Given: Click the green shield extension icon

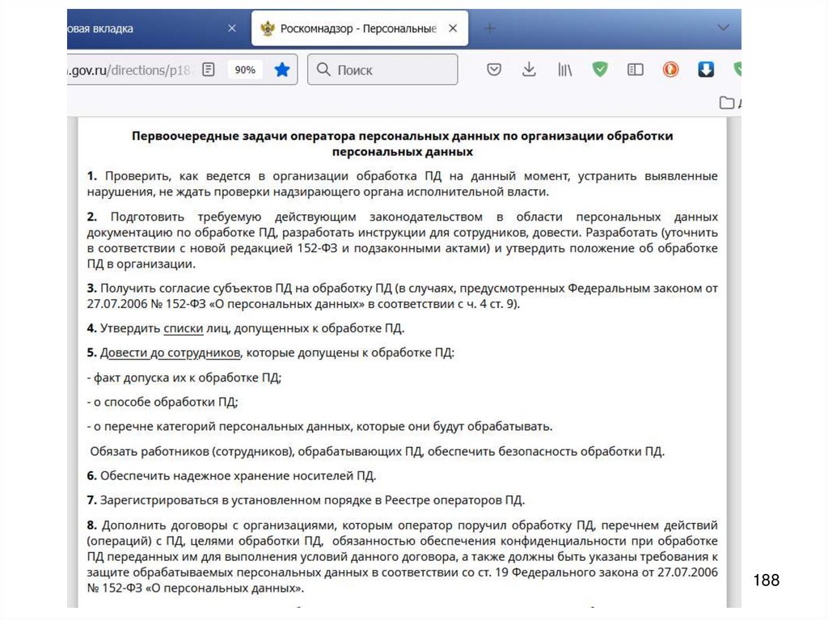Looking at the screenshot, I should (600, 70).
